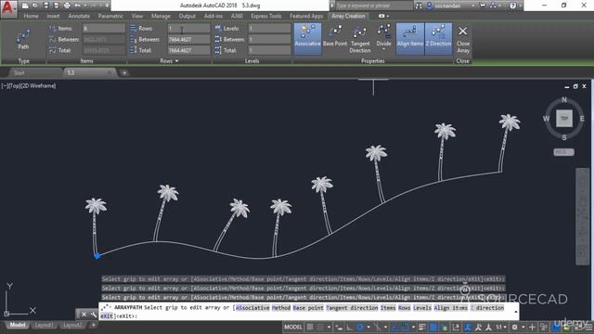Close the command line with its X

[84, 315]
